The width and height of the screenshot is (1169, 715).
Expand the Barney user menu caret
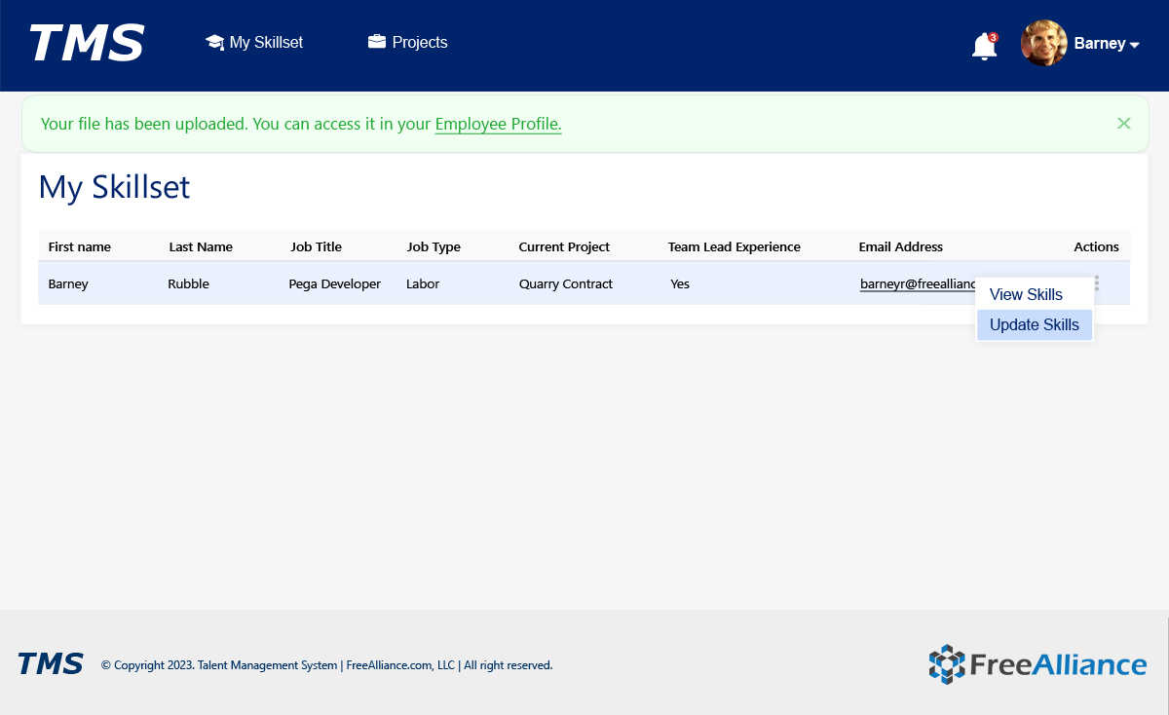1134,45
